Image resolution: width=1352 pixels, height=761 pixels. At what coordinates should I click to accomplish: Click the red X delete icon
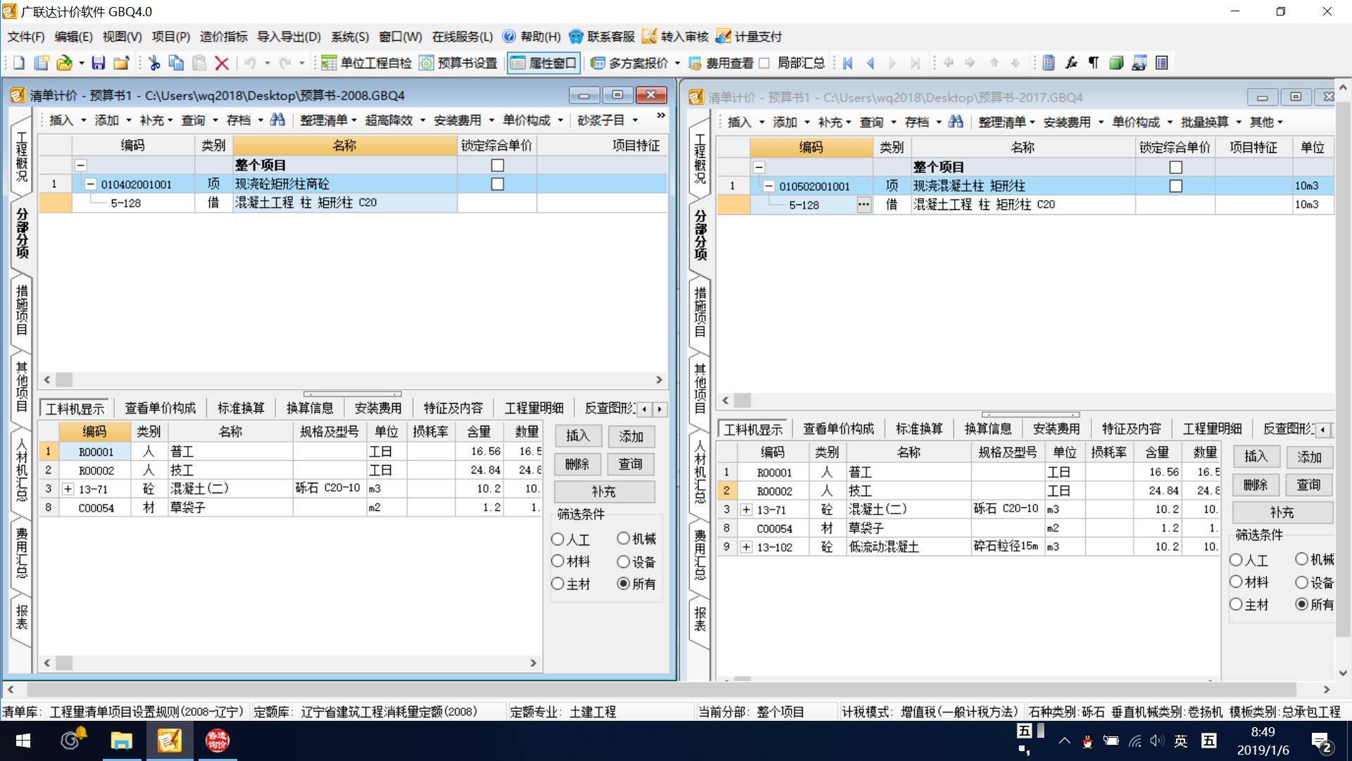coord(222,63)
